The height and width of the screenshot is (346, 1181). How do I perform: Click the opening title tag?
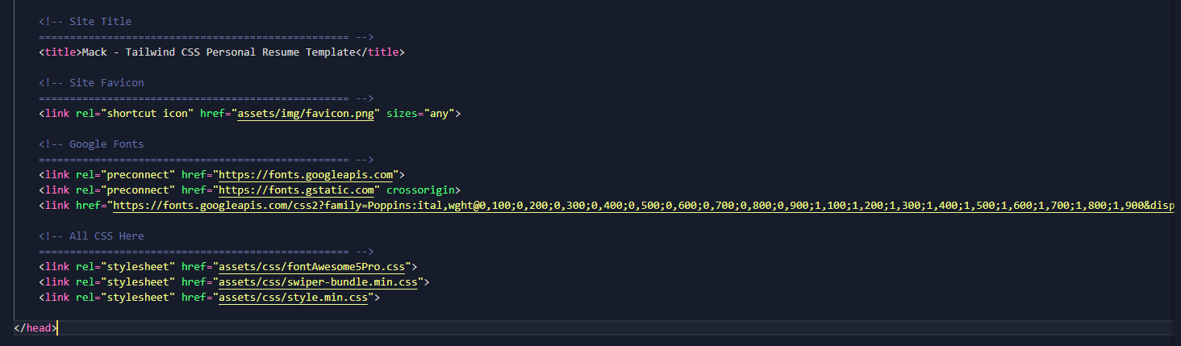(x=61, y=52)
